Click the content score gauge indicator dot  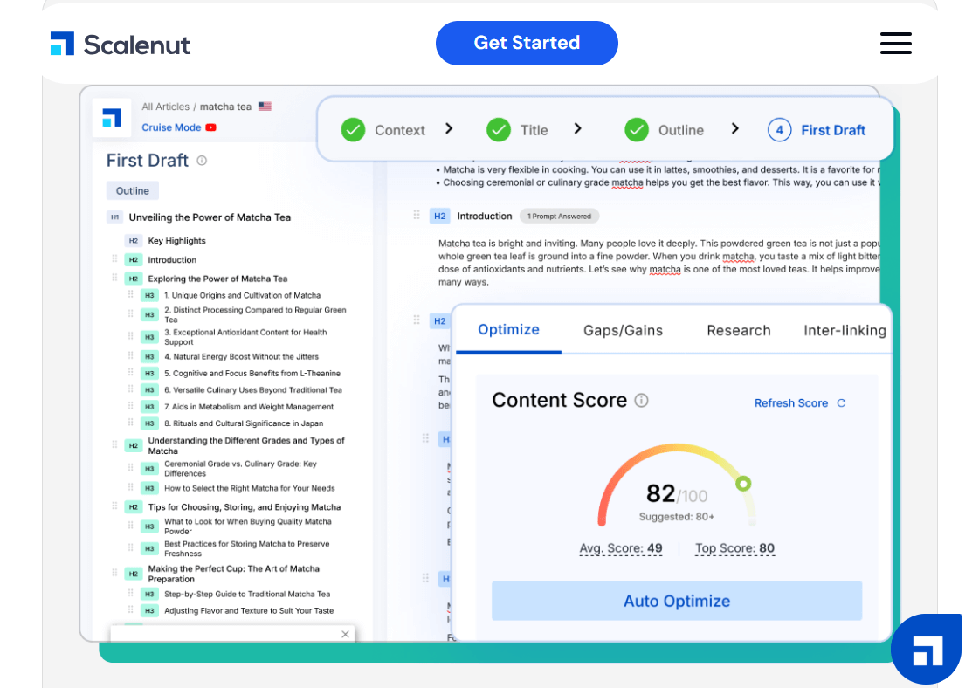click(x=743, y=483)
